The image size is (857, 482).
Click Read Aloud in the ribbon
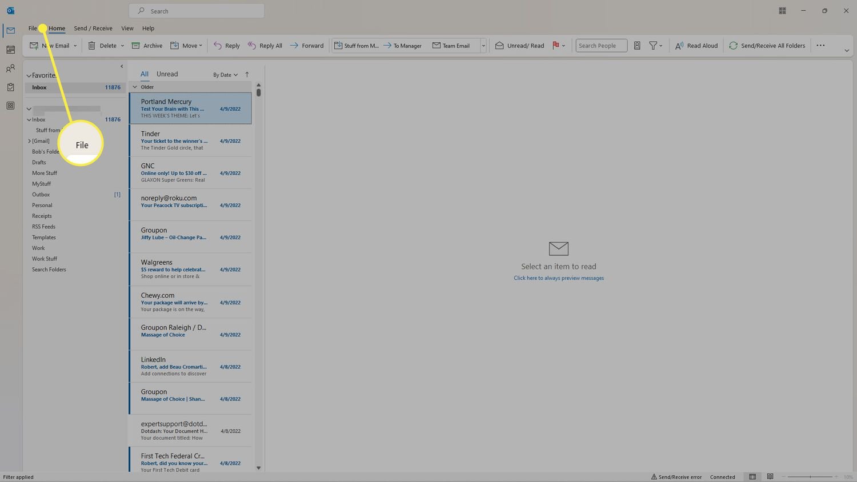pyautogui.click(x=696, y=46)
